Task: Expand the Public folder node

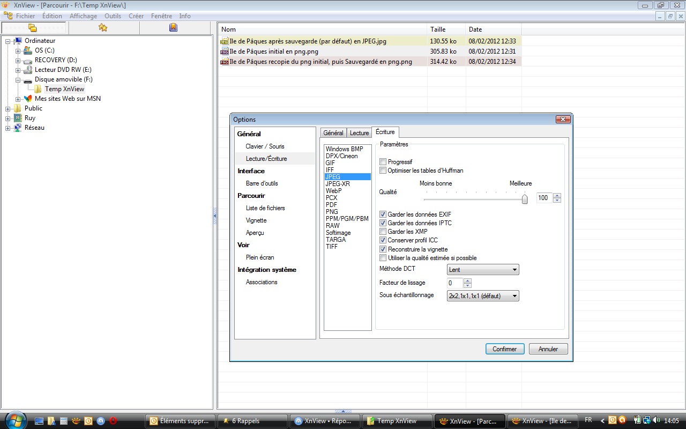Action: point(8,108)
